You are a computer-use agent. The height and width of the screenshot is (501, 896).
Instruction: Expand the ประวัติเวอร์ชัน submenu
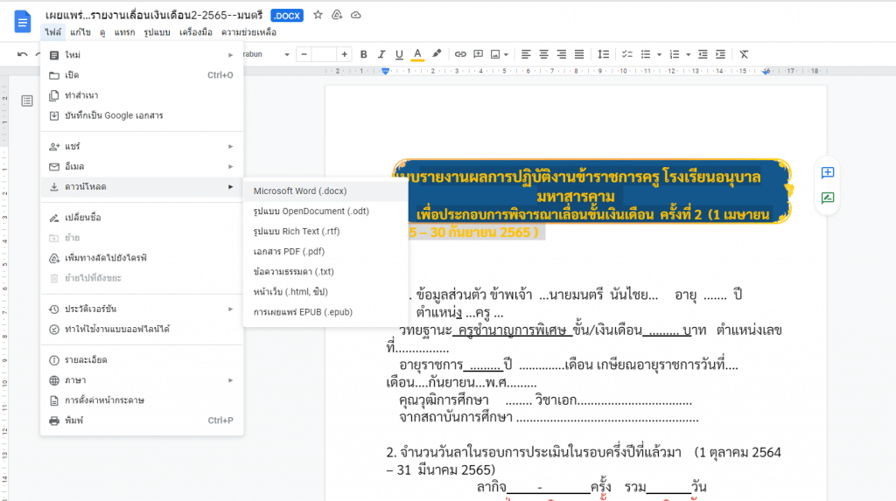click(x=142, y=309)
